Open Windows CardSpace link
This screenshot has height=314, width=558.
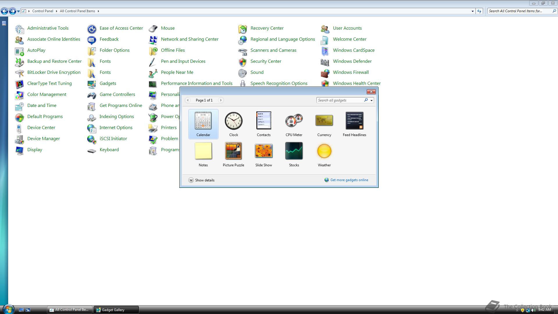pos(354,50)
